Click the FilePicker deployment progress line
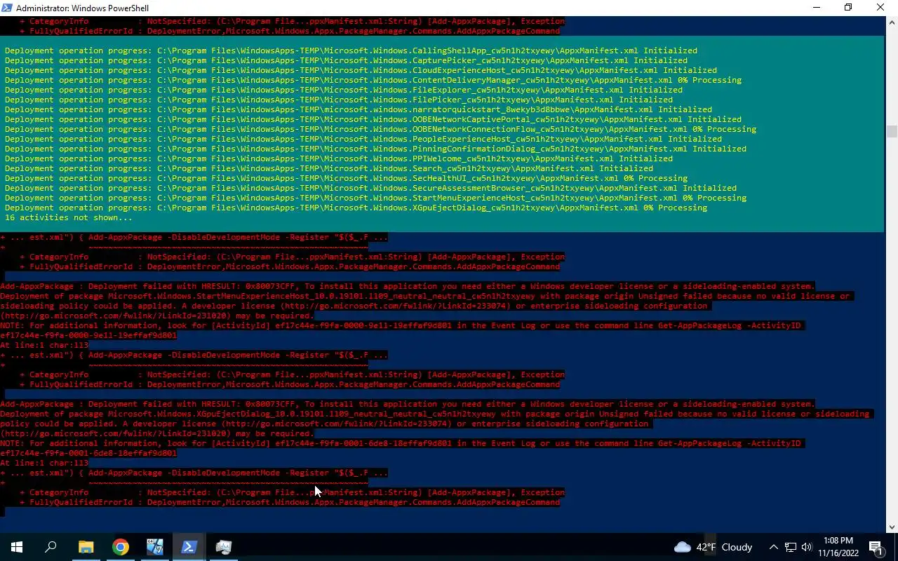This screenshot has width=898, height=561. pyautogui.click(x=339, y=100)
